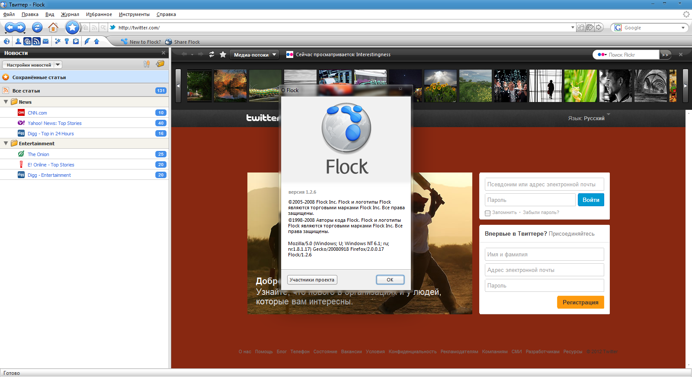The image size is (692, 377).
Task: Star the current media stream
Action: (x=223, y=54)
